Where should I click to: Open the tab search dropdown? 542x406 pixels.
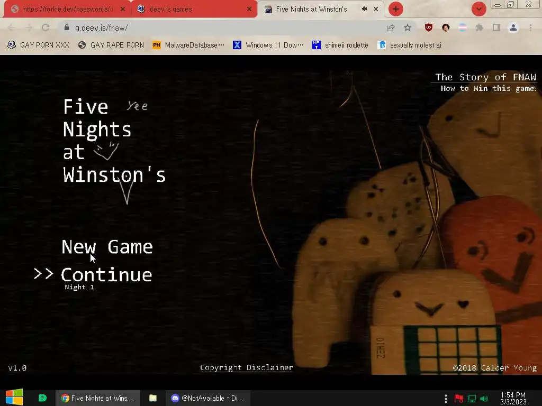[478, 9]
